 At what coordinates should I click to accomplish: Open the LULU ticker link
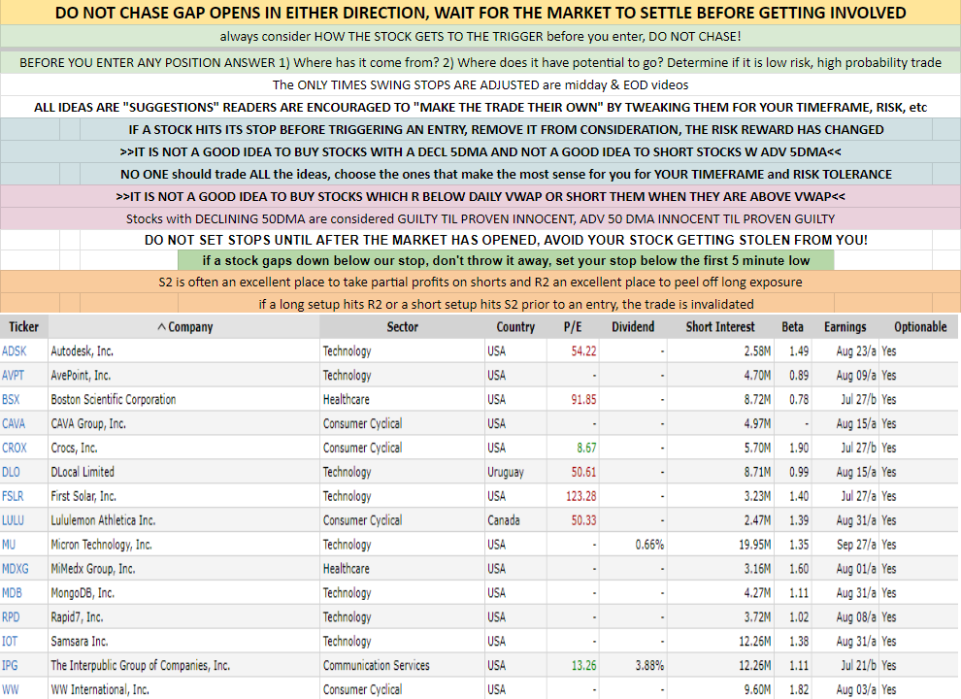(13, 520)
